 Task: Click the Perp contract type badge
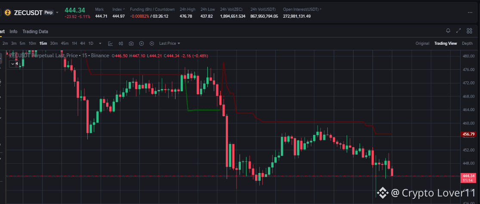point(48,12)
